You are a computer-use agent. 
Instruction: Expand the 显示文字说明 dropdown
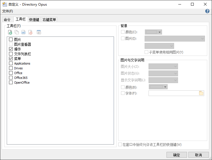163,80
